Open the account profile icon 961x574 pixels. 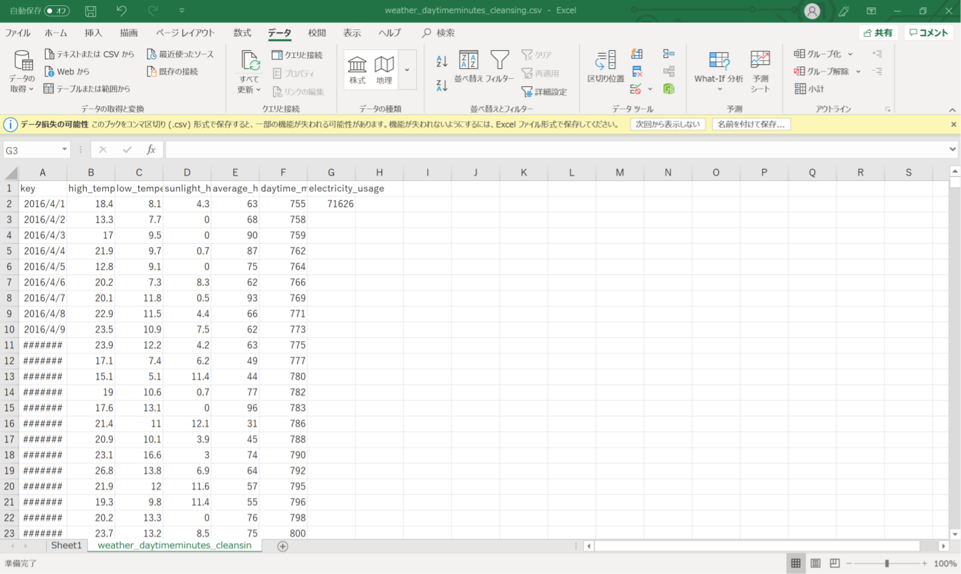[x=812, y=11]
